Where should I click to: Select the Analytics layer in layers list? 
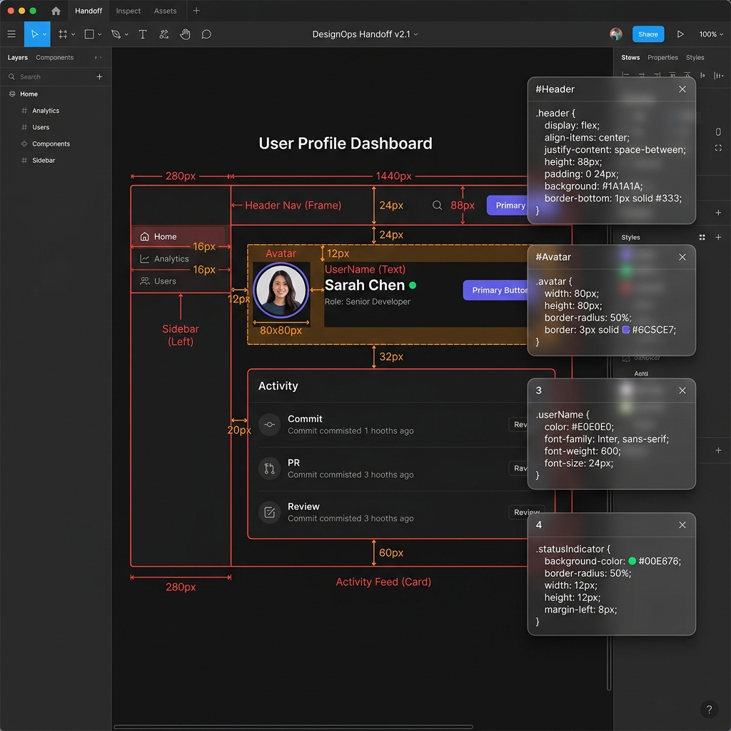coord(46,111)
